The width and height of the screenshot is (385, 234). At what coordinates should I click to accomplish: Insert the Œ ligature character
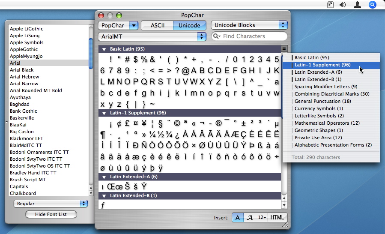[111, 186]
